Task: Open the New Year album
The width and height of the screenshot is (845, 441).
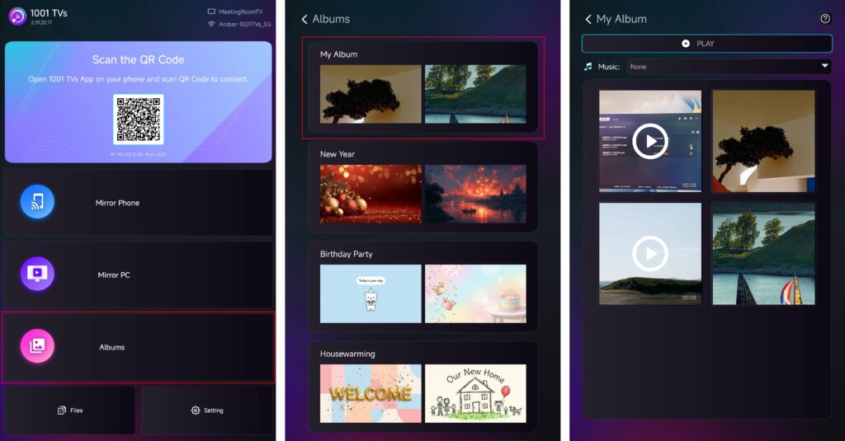Action: [x=422, y=186]
